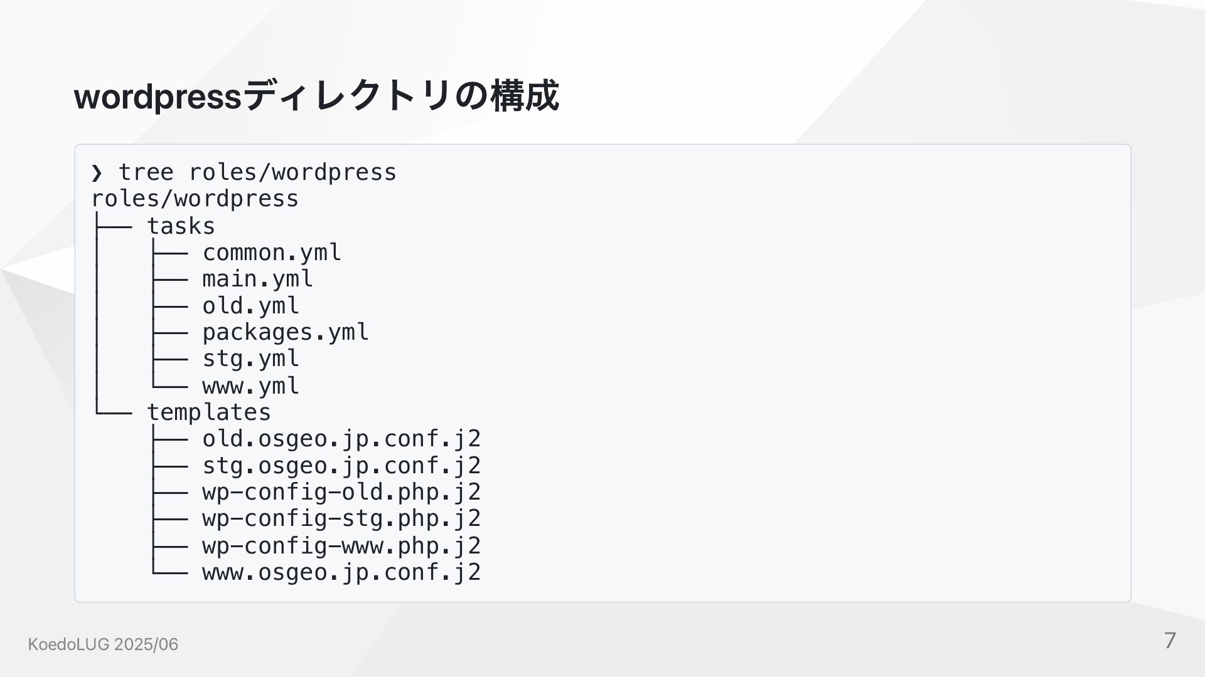The image size is (1205, 677).
Task: Select stg.osgeo.jp.conf.j2 template file
Action: click(341, 465)
